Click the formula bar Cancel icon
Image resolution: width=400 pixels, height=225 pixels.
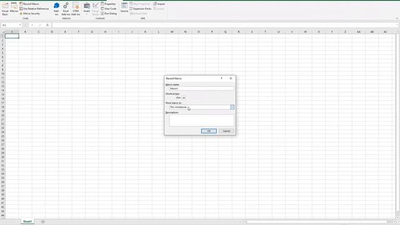tap(32, 25)
